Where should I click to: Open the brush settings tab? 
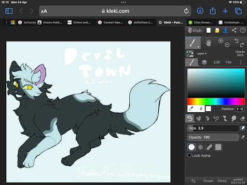click(x=192, y=62)
